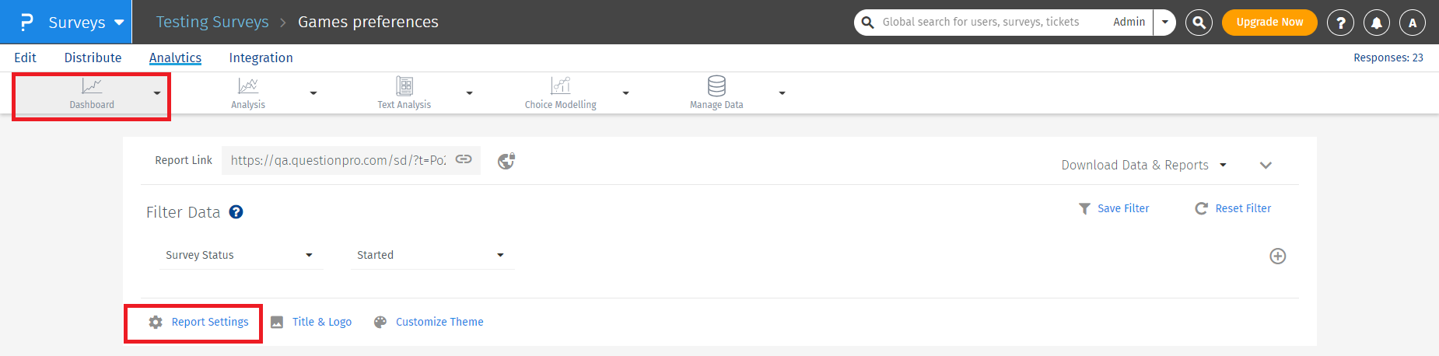Copy report link using the link icon

tap(464, 159)
